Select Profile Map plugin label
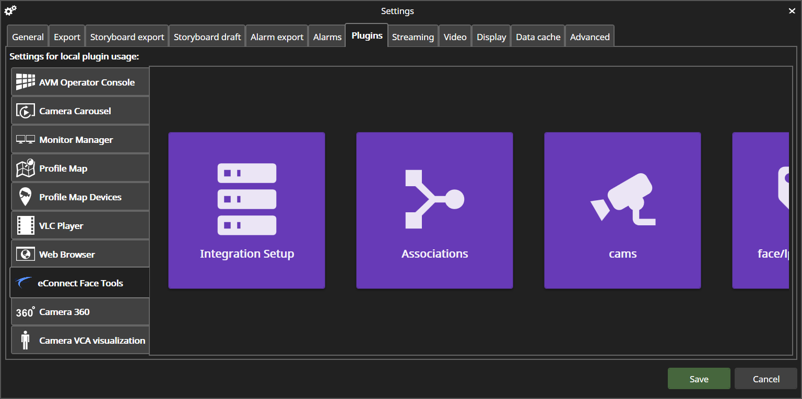Viewport: 802px width, 399px height. [63, 168]
